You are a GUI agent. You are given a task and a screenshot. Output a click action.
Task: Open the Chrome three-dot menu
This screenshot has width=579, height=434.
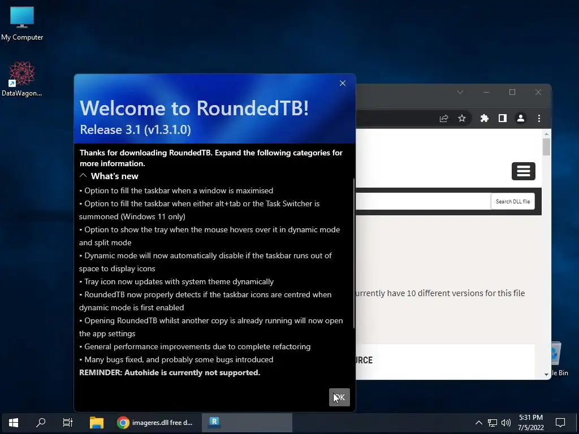[x=539, y=118]
